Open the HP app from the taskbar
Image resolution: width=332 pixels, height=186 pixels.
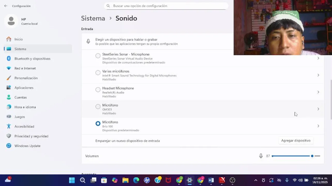pos(147,180)
